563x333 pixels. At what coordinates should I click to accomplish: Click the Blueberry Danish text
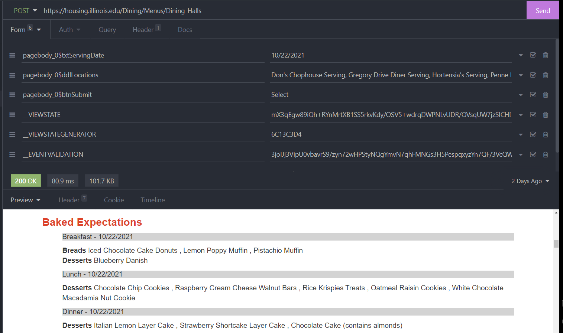point(121,261)
